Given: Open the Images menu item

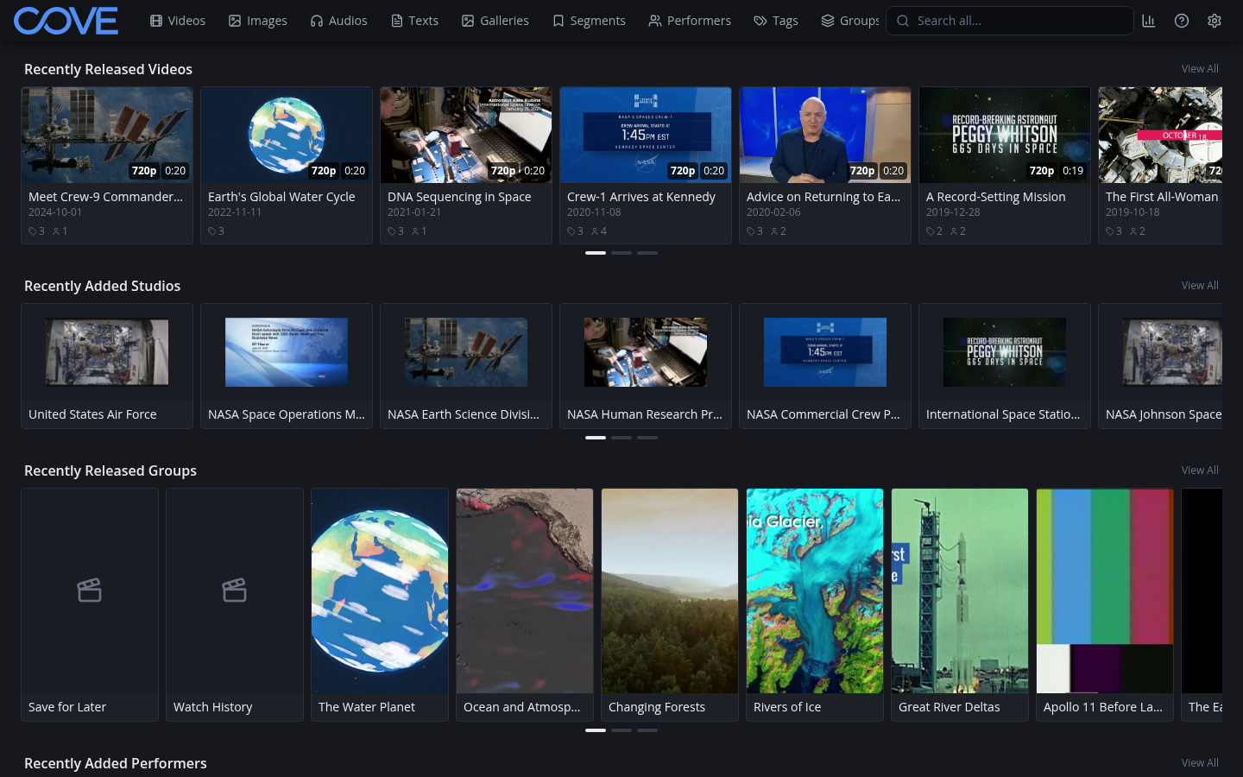Looking at the screenshot, I should [257, 21].
